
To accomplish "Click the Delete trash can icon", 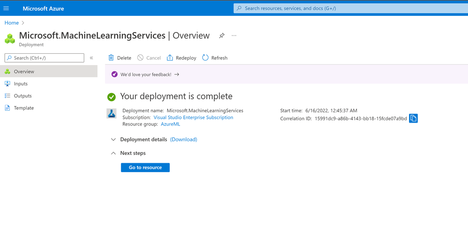I will [x=111, y=58].
